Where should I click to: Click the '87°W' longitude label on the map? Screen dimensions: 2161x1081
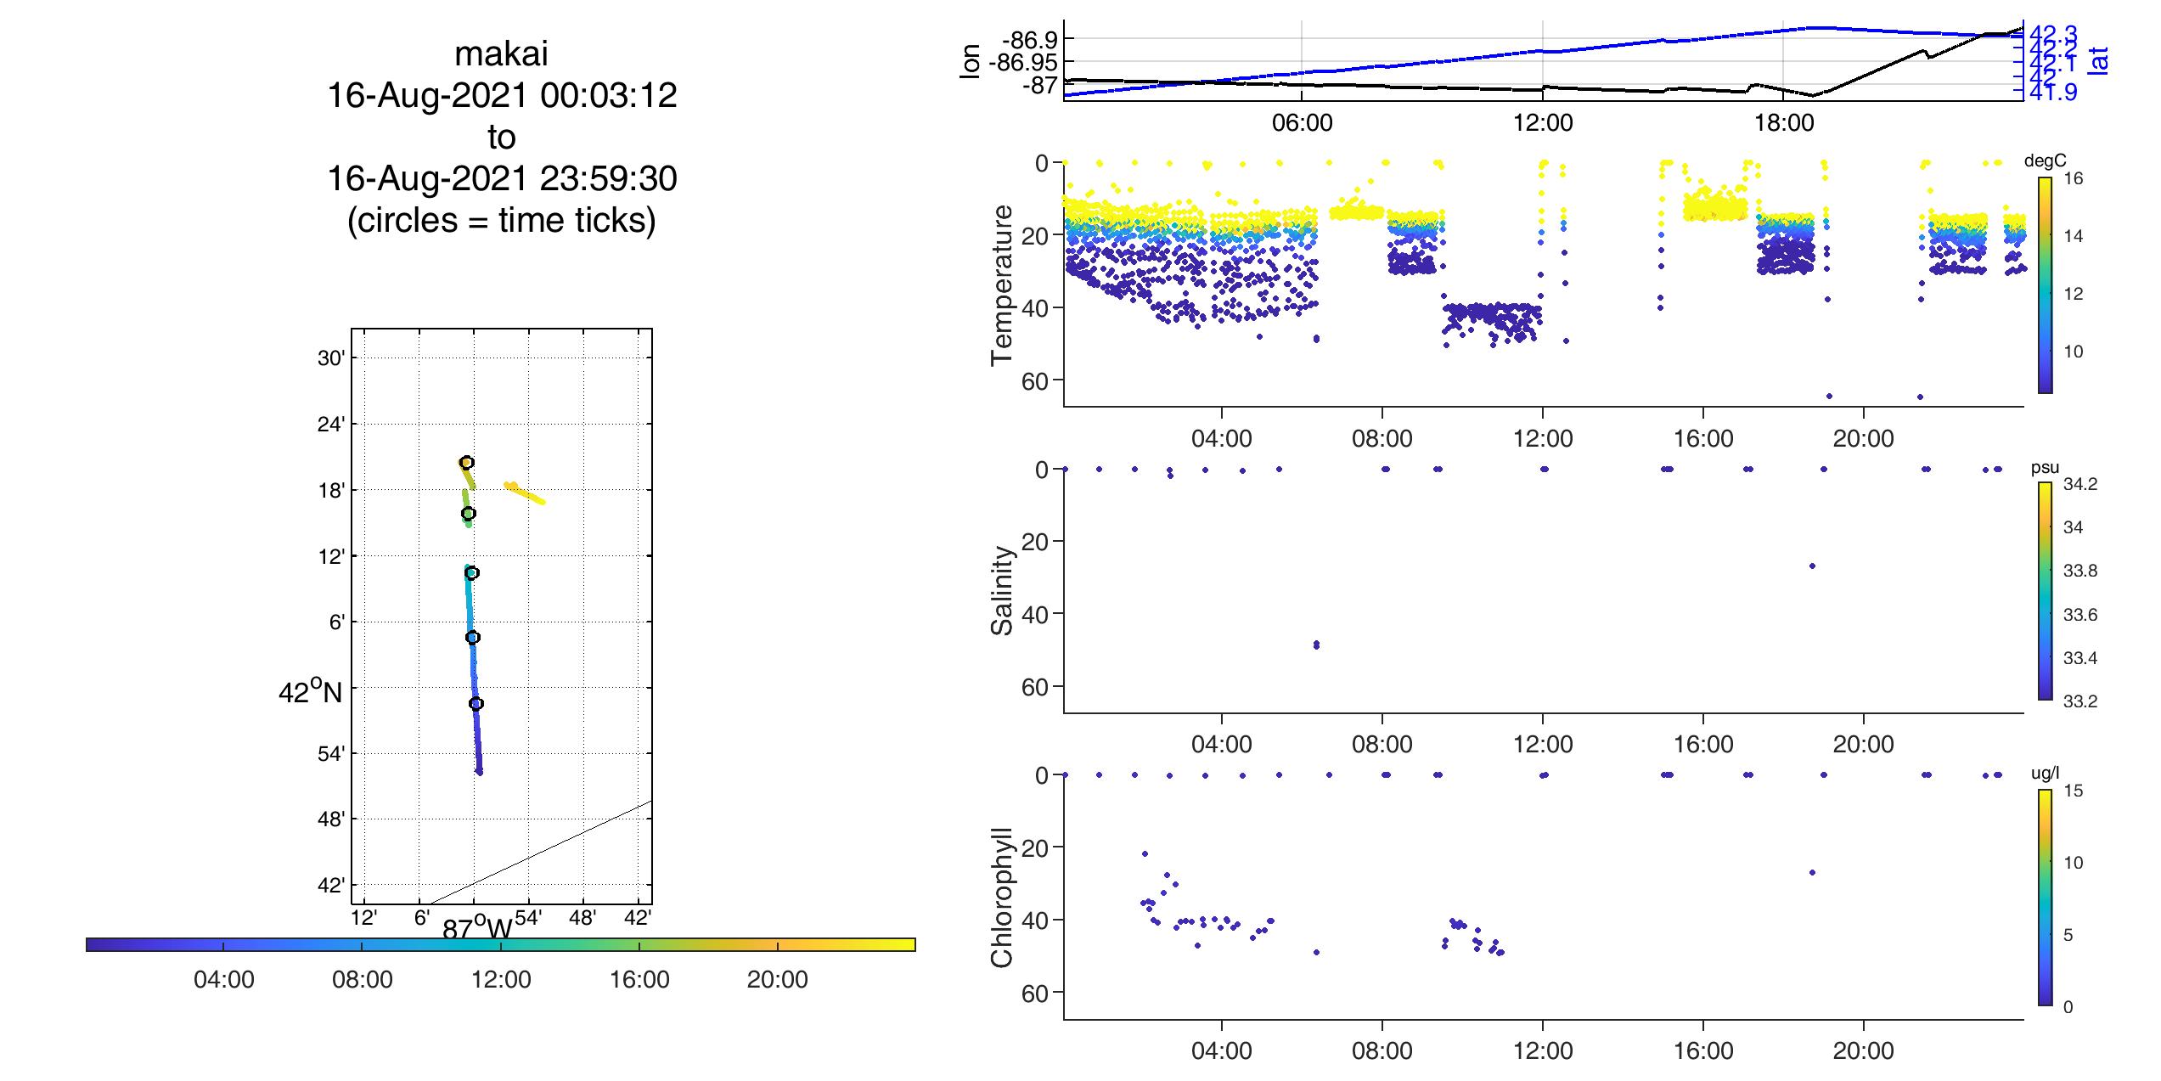(x=477, y=927)
